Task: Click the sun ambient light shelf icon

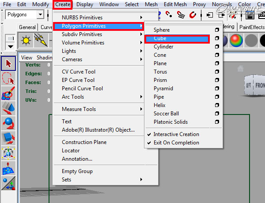Action: pyautogui.click(x=26, y=41)
